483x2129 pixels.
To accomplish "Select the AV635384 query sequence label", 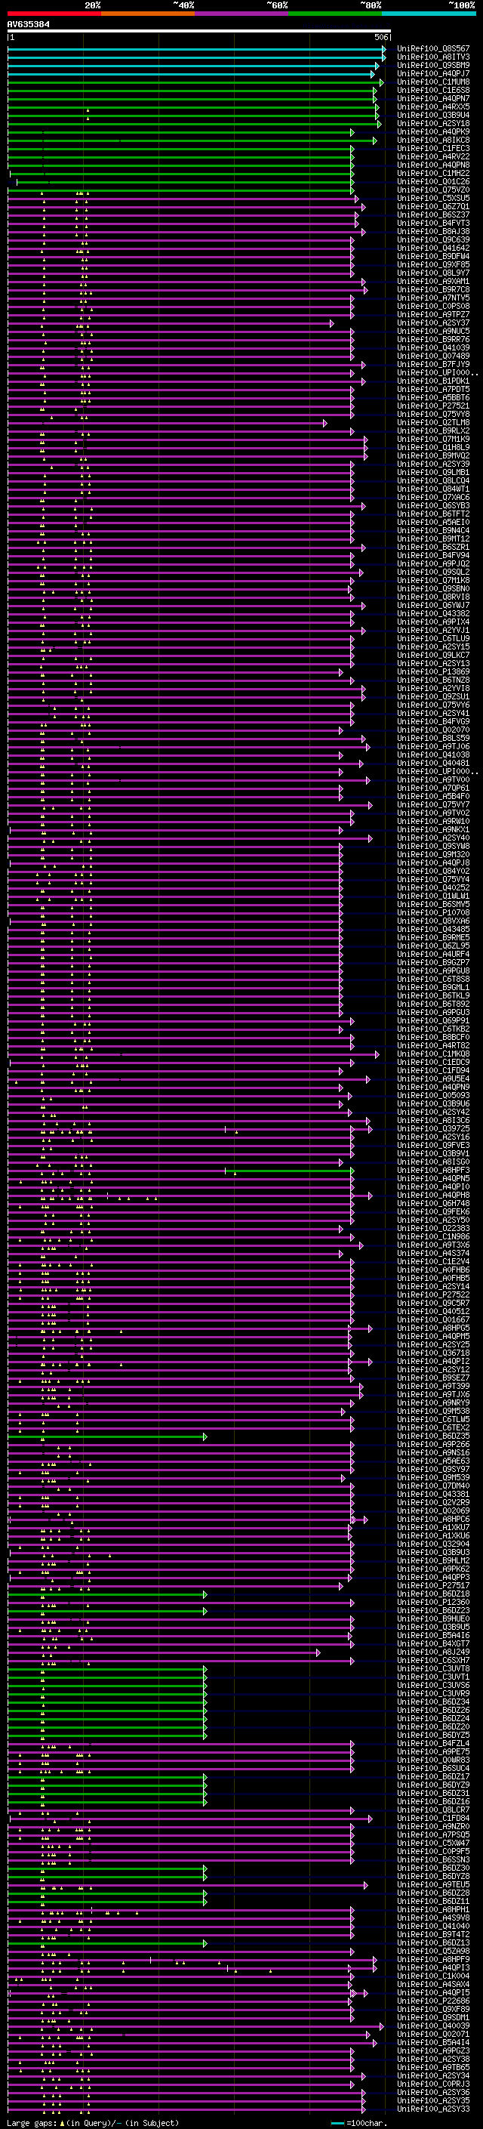I will pos(29,24).
